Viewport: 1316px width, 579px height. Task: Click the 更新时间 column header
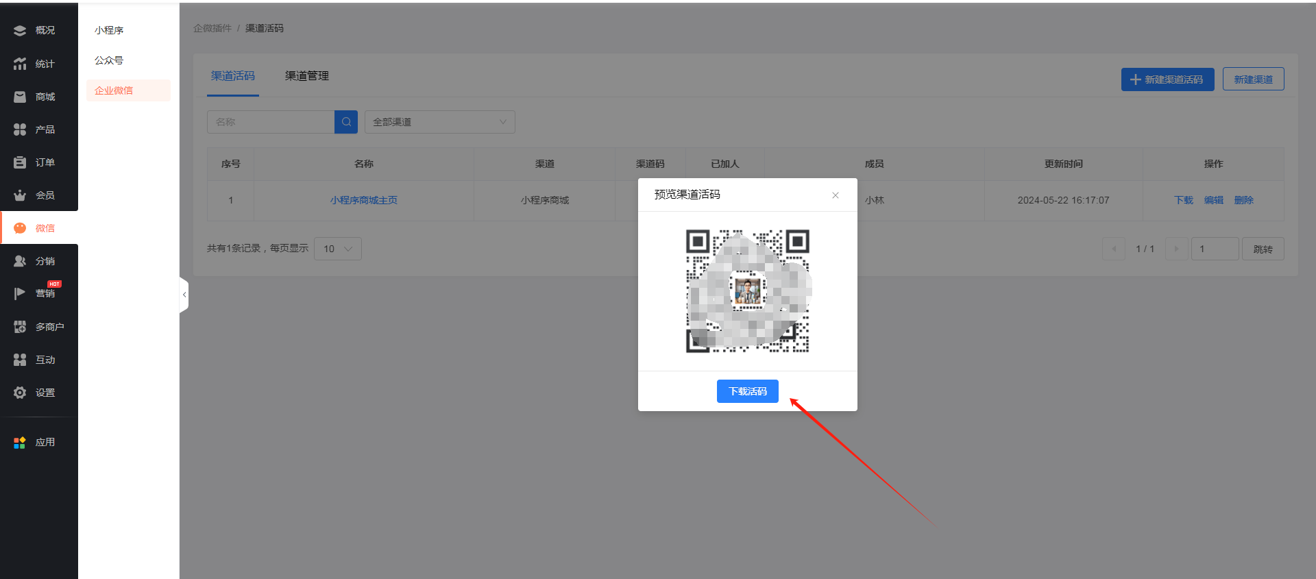tap(1064, 164)
